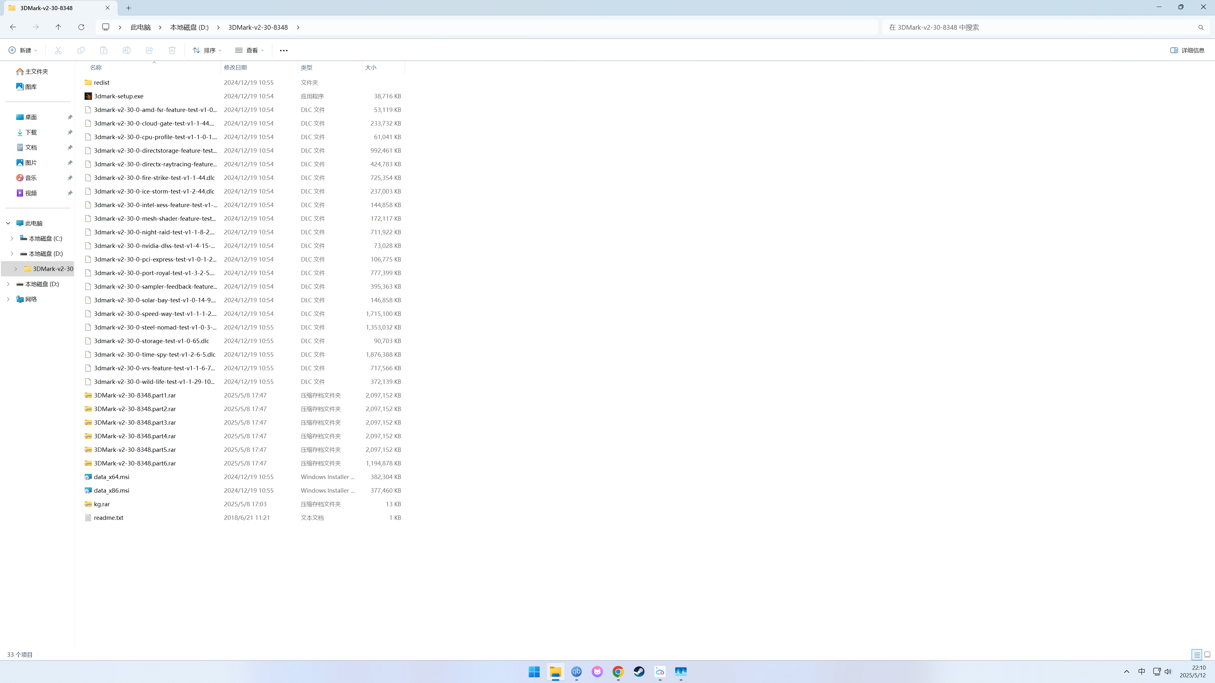This screenshot has height=683, width=1215.
Task: Collapse the This PC tree node
Action: [8, 224]
